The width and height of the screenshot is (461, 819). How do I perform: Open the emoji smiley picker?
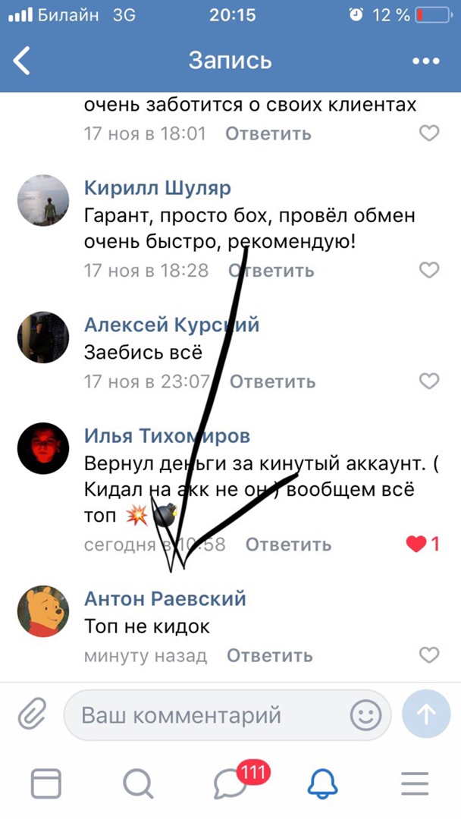[x=365, y=715]
